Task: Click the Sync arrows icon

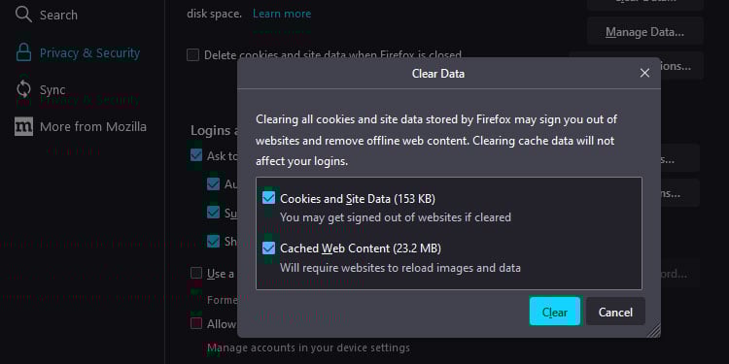Action: 23,89
